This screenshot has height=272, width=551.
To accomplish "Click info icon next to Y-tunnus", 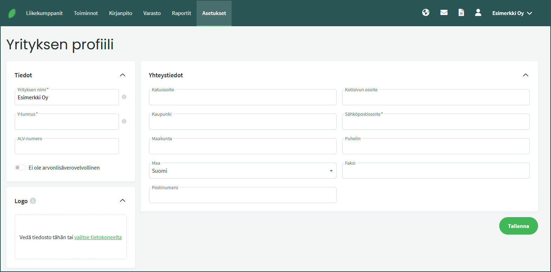I will pyautogui.click(x=124, y=122).
